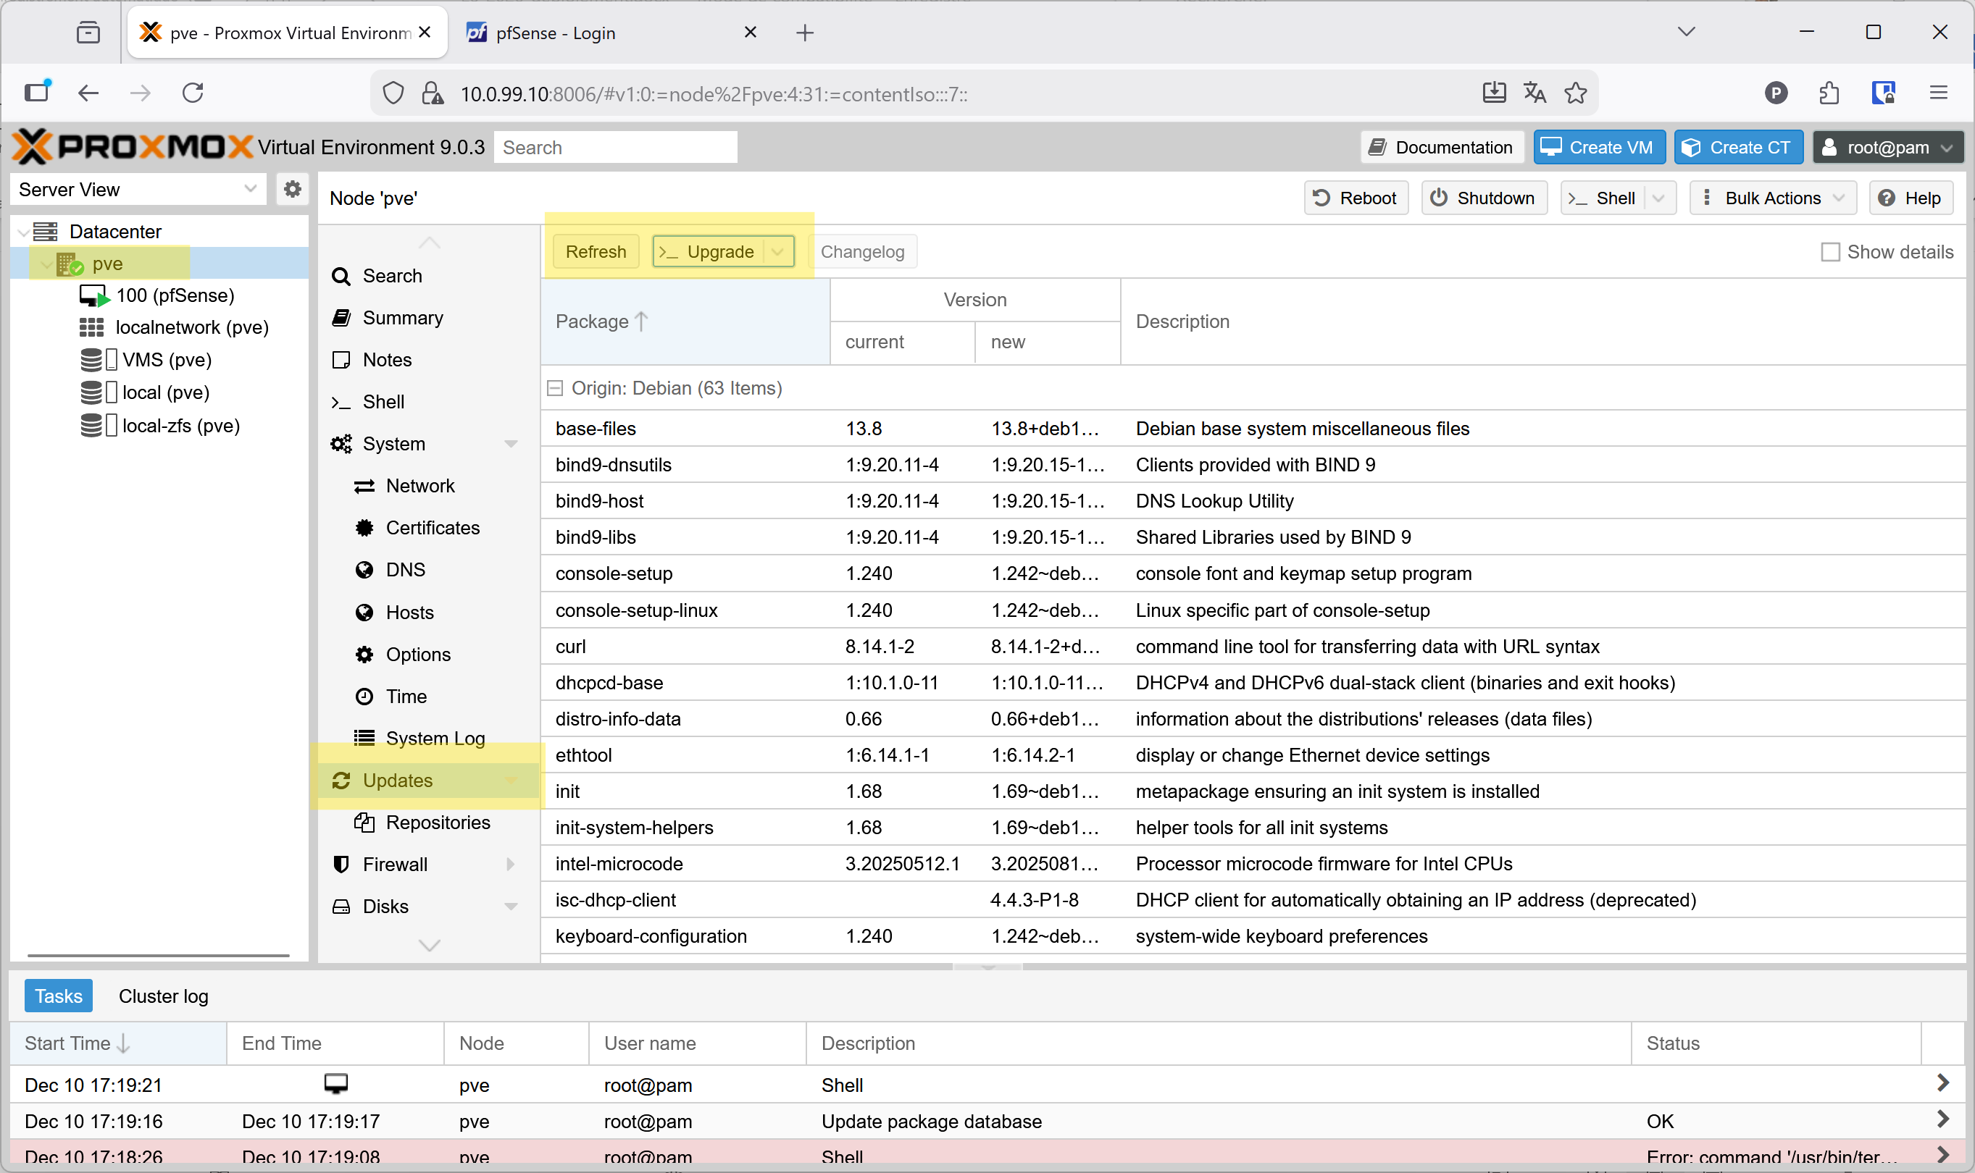Click the Reboot node button

click(1356, 198)
